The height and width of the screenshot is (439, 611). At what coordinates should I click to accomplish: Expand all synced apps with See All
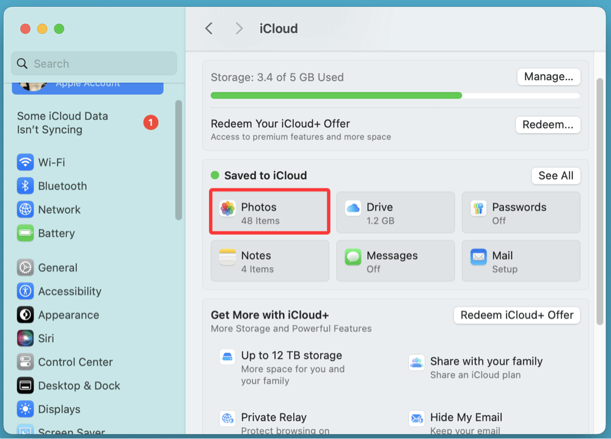[x=555, y=175]
